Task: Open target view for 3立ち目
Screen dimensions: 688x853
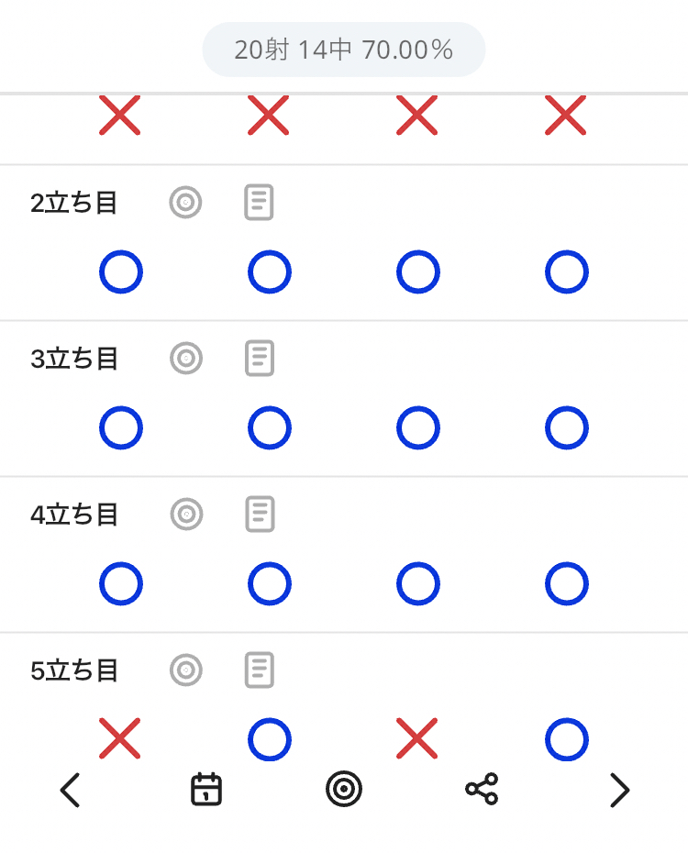Action: (186, 358)
